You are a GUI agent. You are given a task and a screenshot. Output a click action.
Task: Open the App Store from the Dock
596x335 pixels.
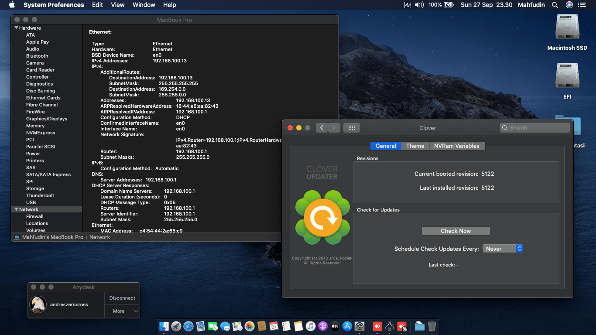pyautogui.click(x=347, y=326)
